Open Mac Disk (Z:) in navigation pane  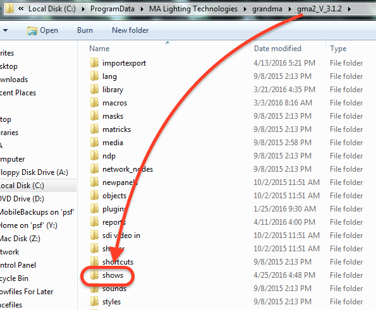point(20,239)
